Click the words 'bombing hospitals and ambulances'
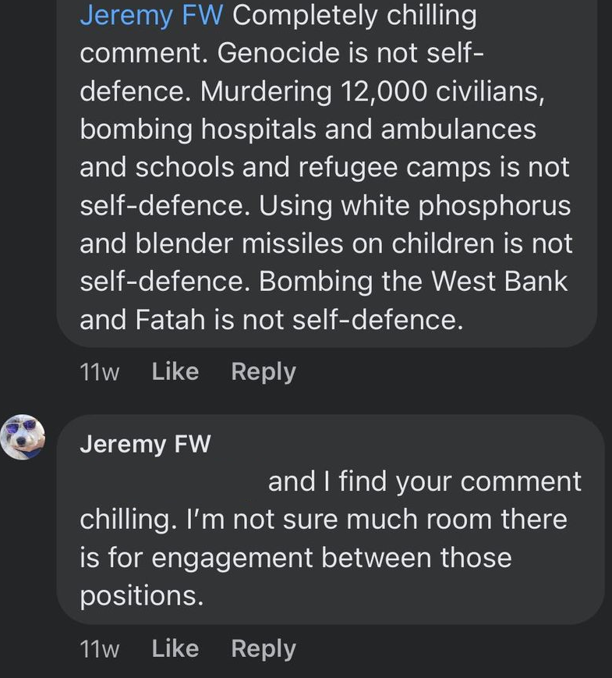 click(308, 130)
